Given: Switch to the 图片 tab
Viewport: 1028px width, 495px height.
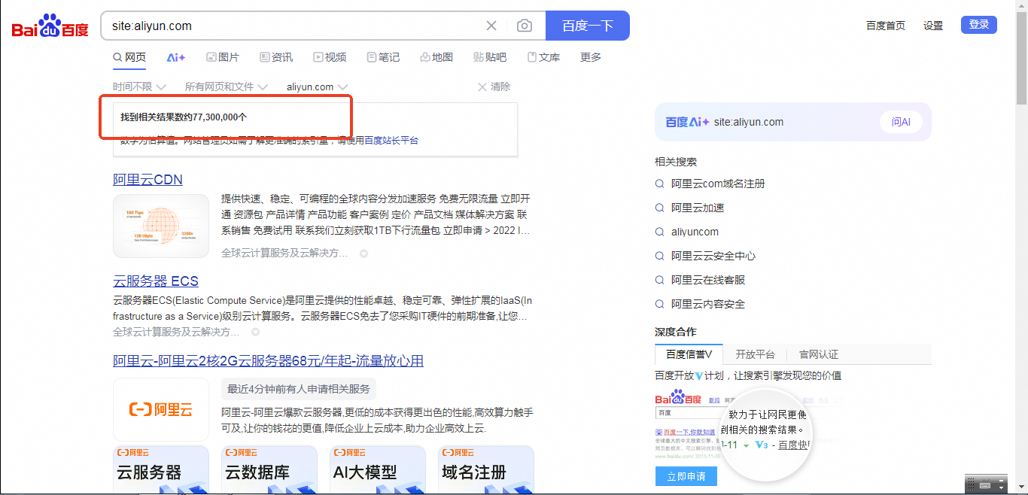Looking at the screenshot, I should [x=223, y=57].
